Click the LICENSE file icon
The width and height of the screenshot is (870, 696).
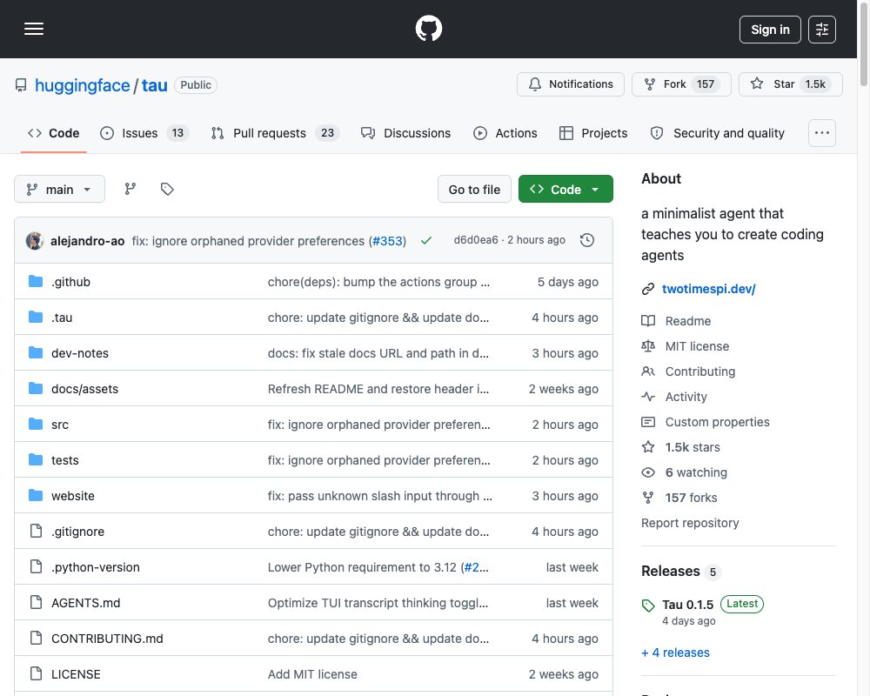tap(36, 673)
